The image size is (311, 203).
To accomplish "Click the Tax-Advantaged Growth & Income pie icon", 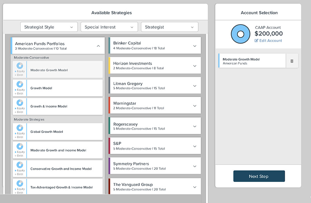I will [x=20, y=183].
